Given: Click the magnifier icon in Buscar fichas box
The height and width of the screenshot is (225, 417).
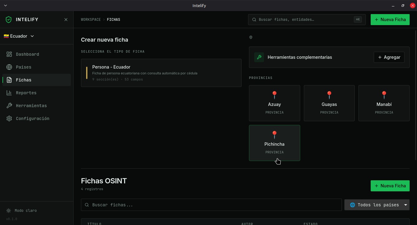Looking at the screenshot, I should pyautogui.click(x=87, y=205).
